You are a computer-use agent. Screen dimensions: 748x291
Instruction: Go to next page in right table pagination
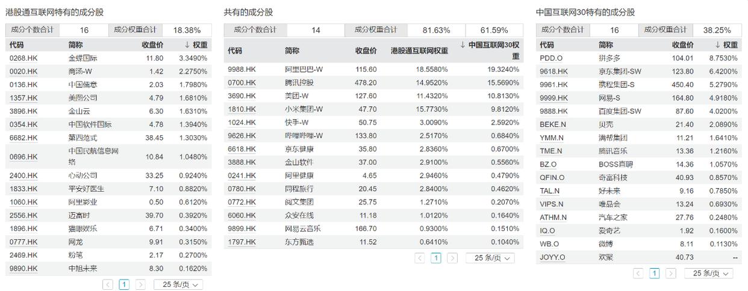[671, 273]
